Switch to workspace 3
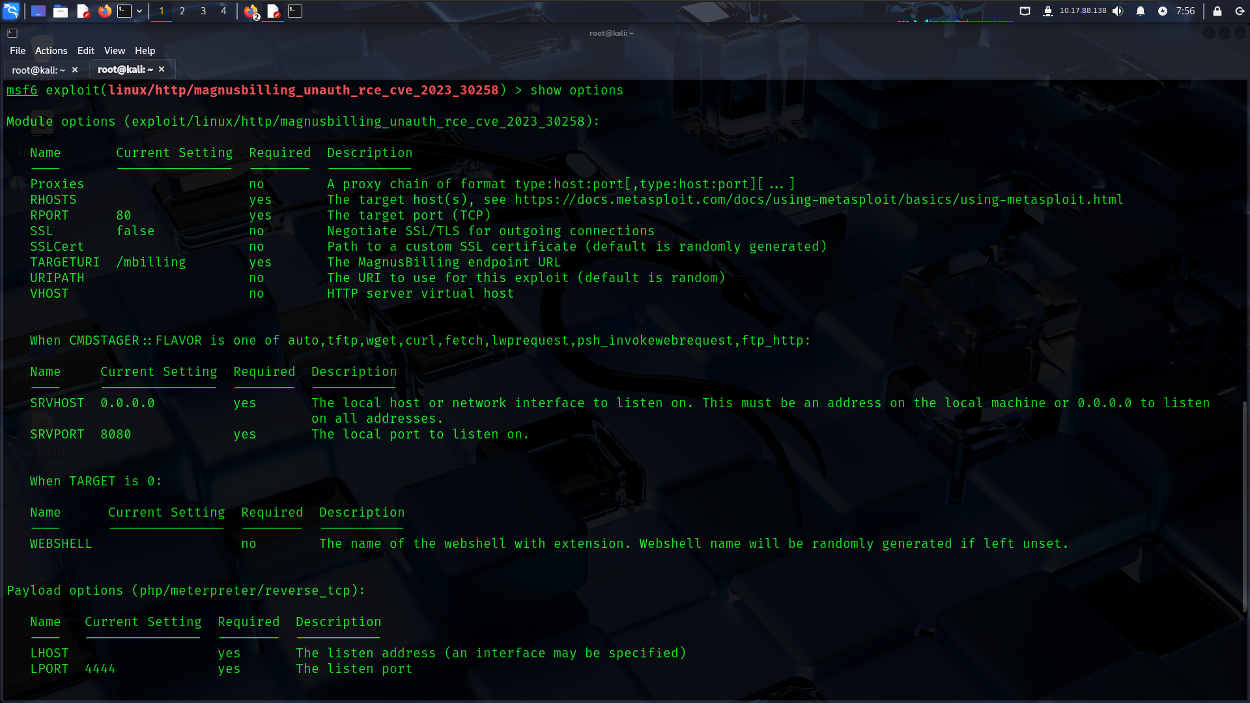Screen dimensions: 1250x703 coord(203,11)
